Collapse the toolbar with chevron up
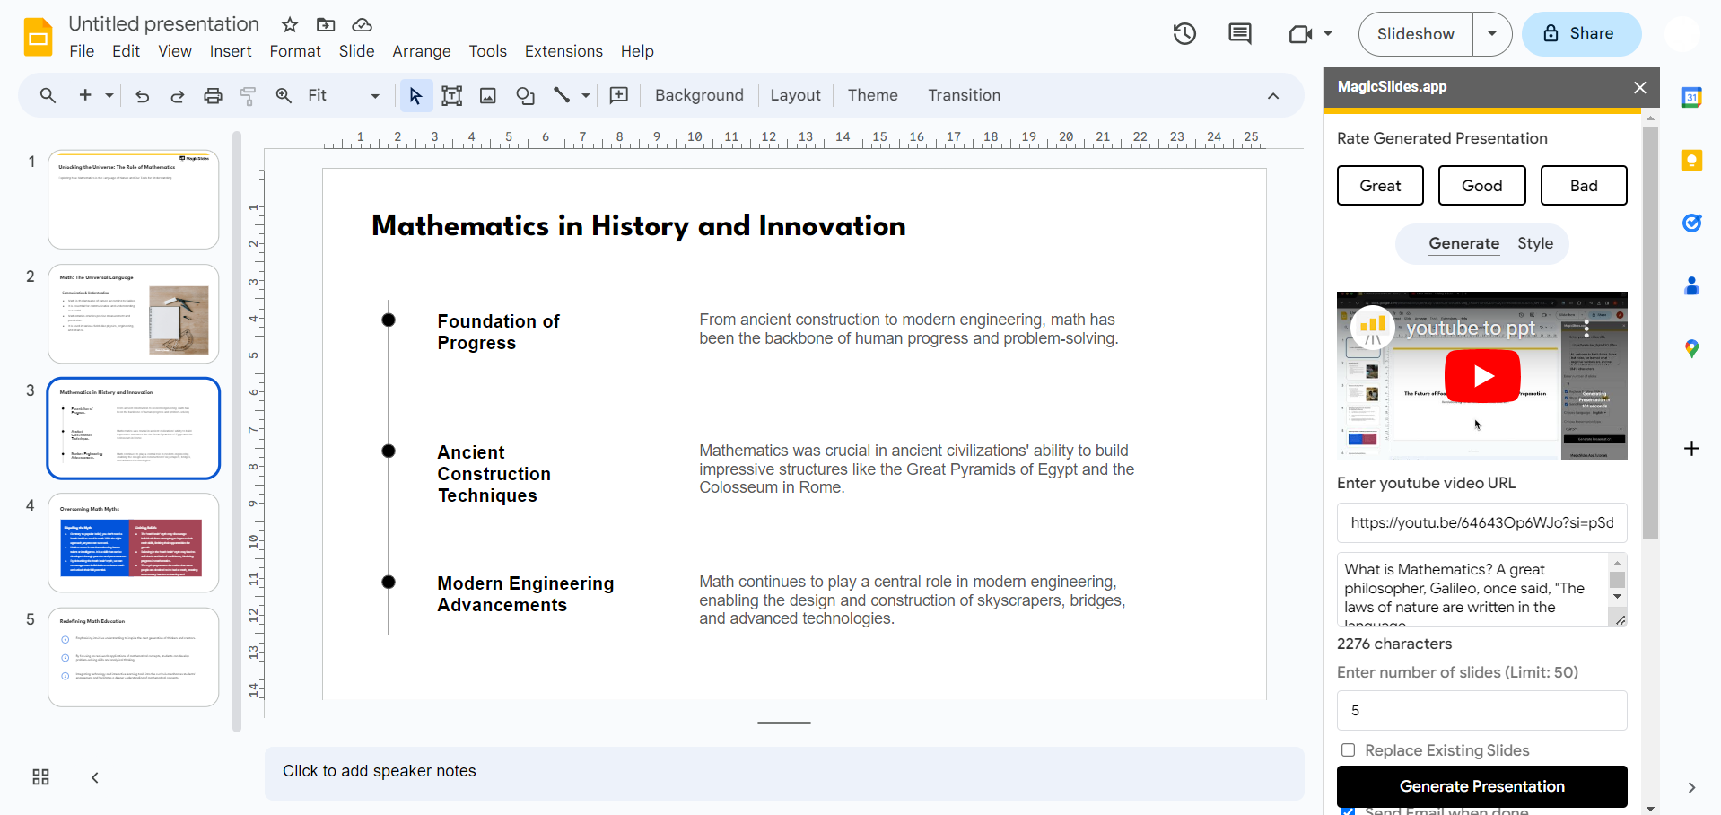1721x815 pixels. pyautogui.click(x=1272, y=96)
